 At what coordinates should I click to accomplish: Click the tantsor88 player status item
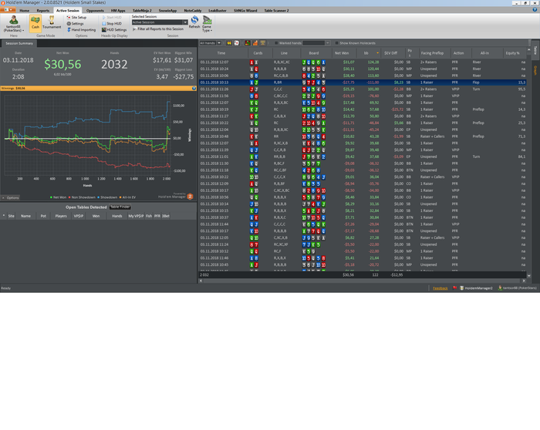[x=518, y=288]
